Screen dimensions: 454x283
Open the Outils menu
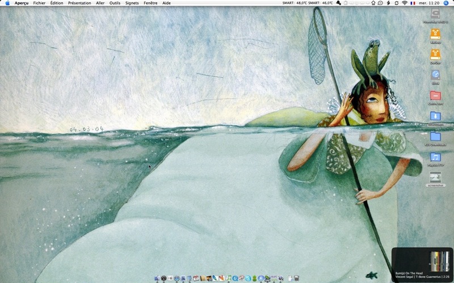click(x=115, y=3)
